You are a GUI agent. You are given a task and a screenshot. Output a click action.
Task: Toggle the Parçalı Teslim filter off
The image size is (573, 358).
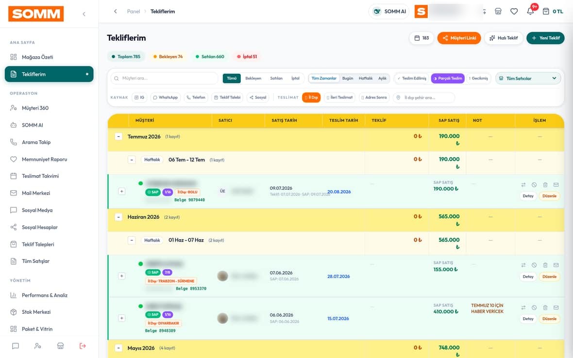point(448,79)
